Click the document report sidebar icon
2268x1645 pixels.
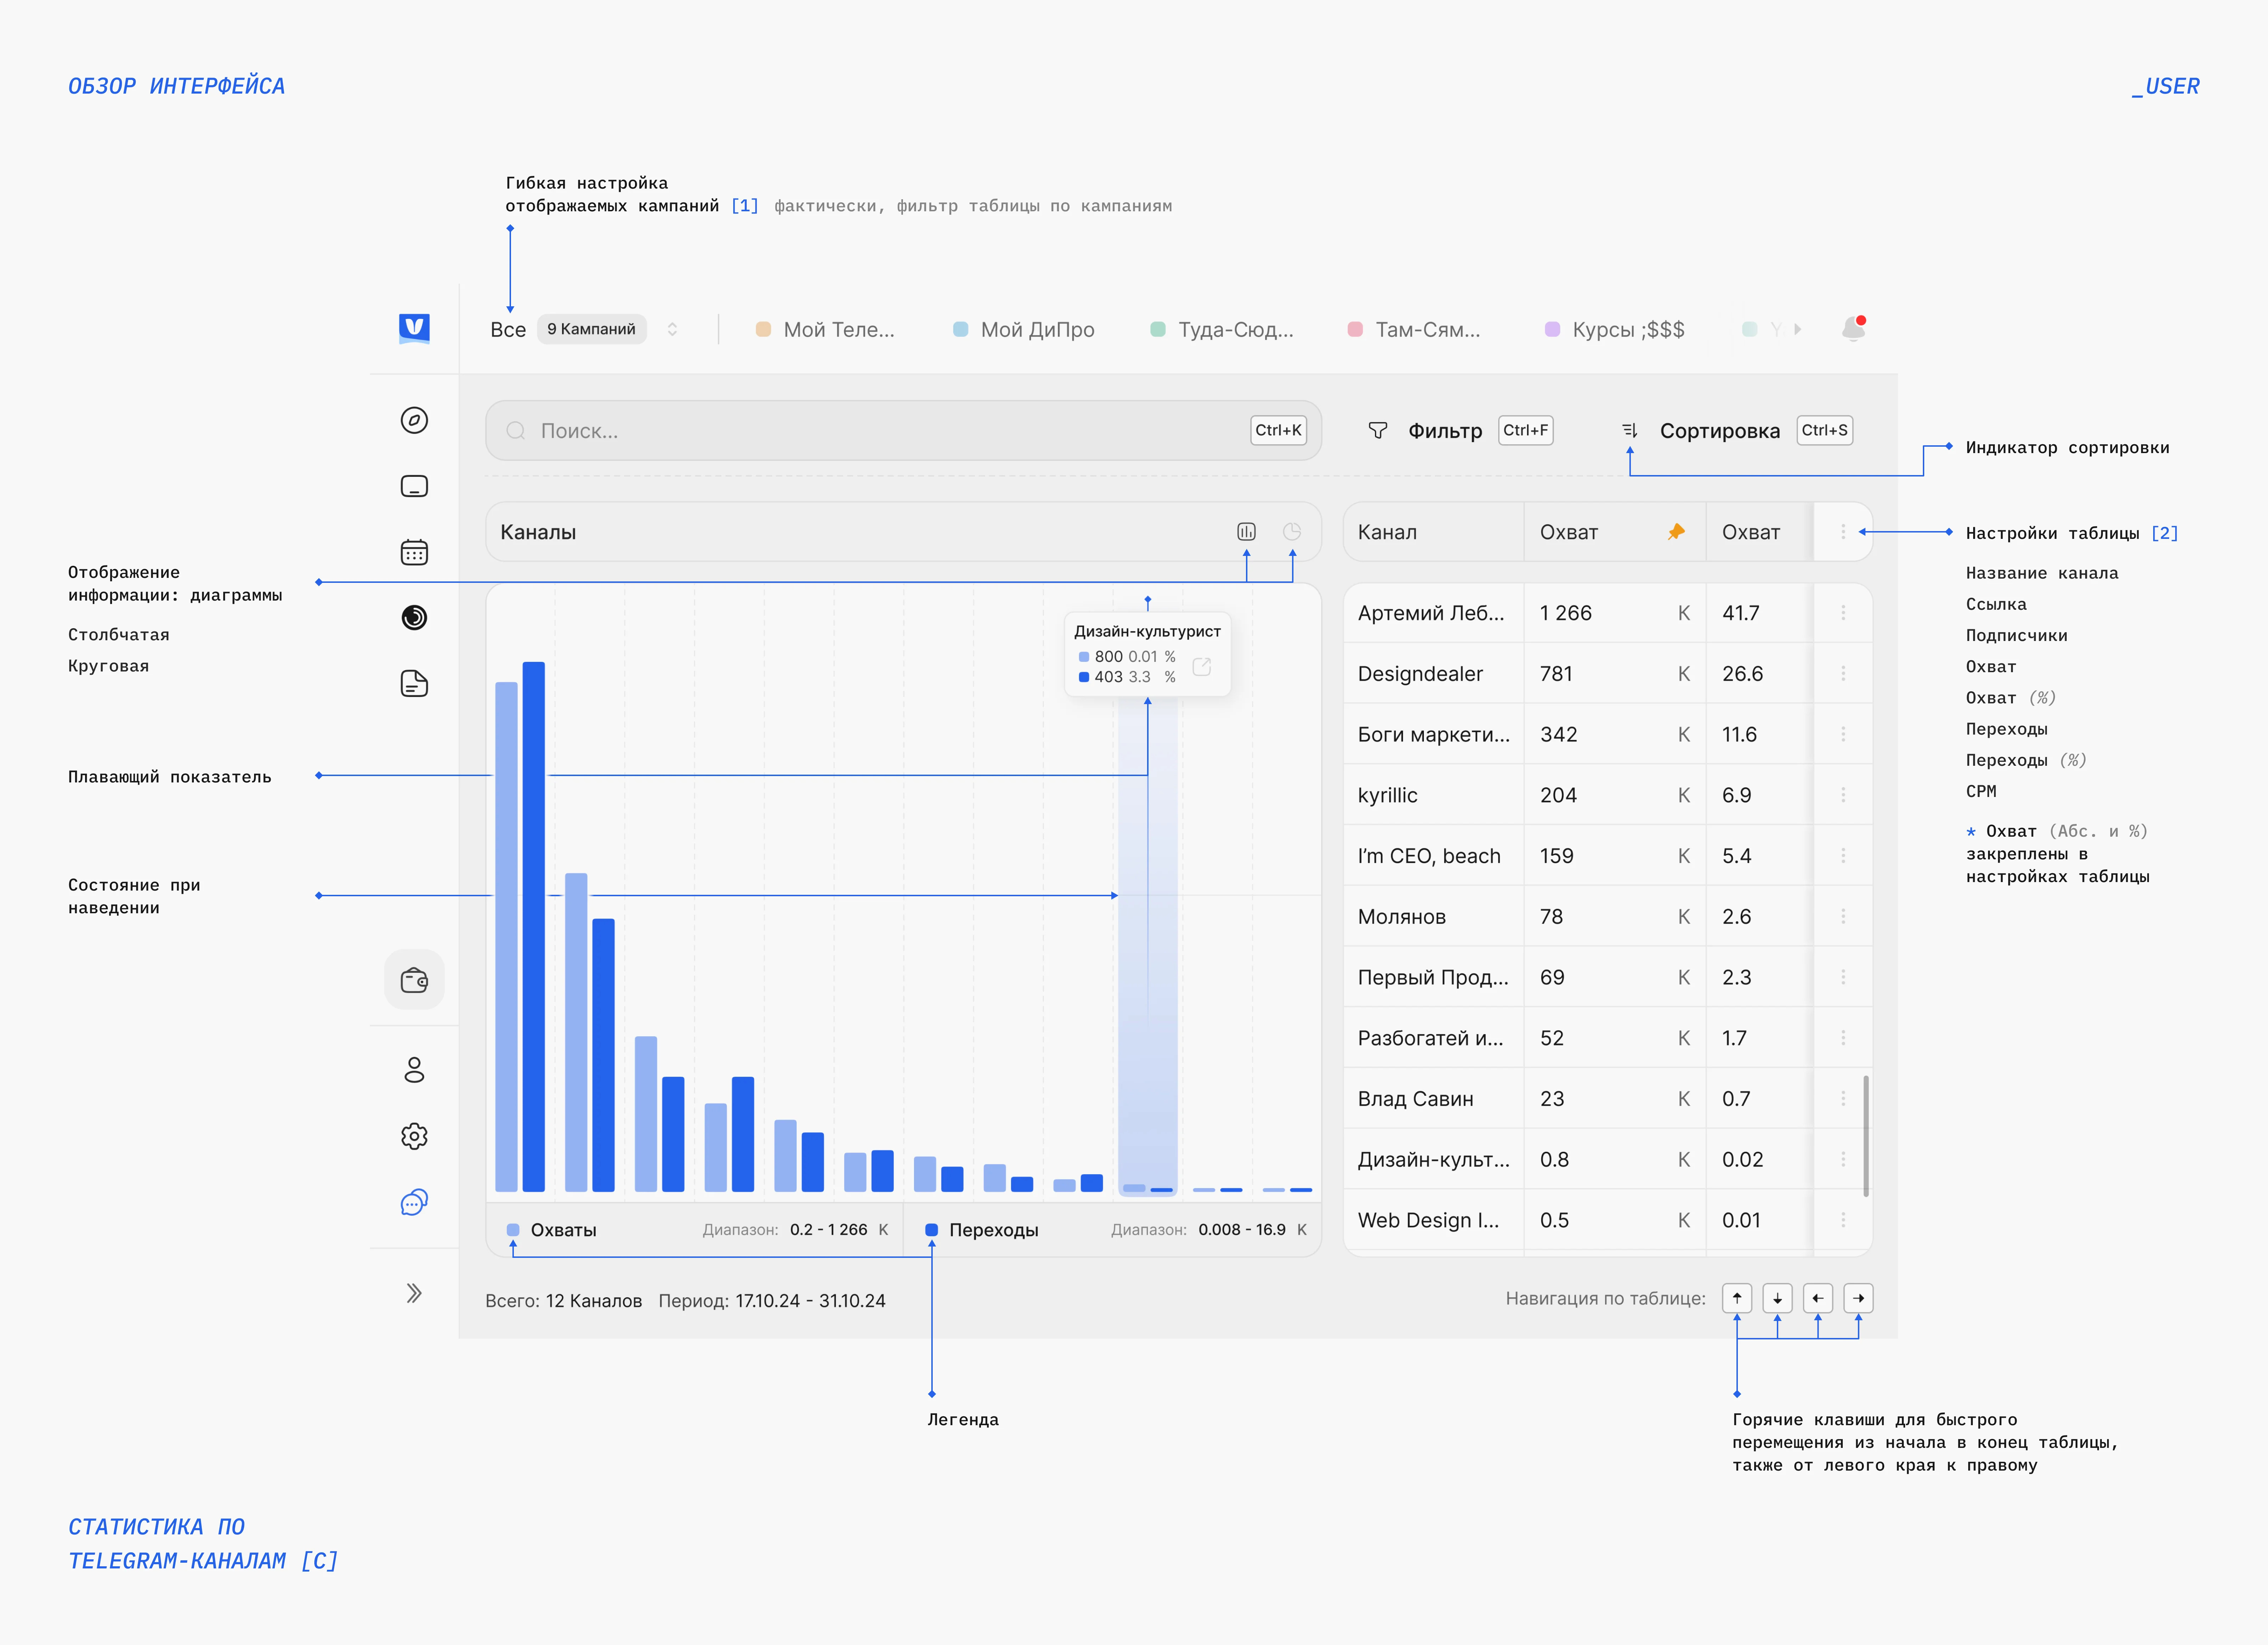point(414,684)
